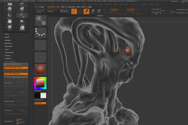Expand the FiberMesh section
This screenshot has height=125, width=188.
coord(8,46)
